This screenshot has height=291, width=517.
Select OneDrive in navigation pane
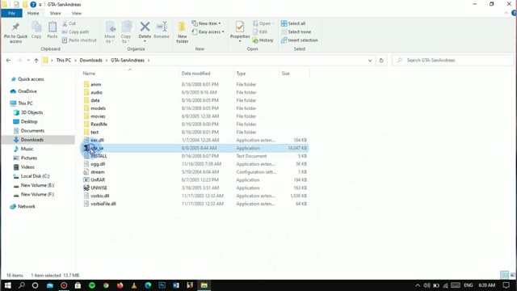23,91
